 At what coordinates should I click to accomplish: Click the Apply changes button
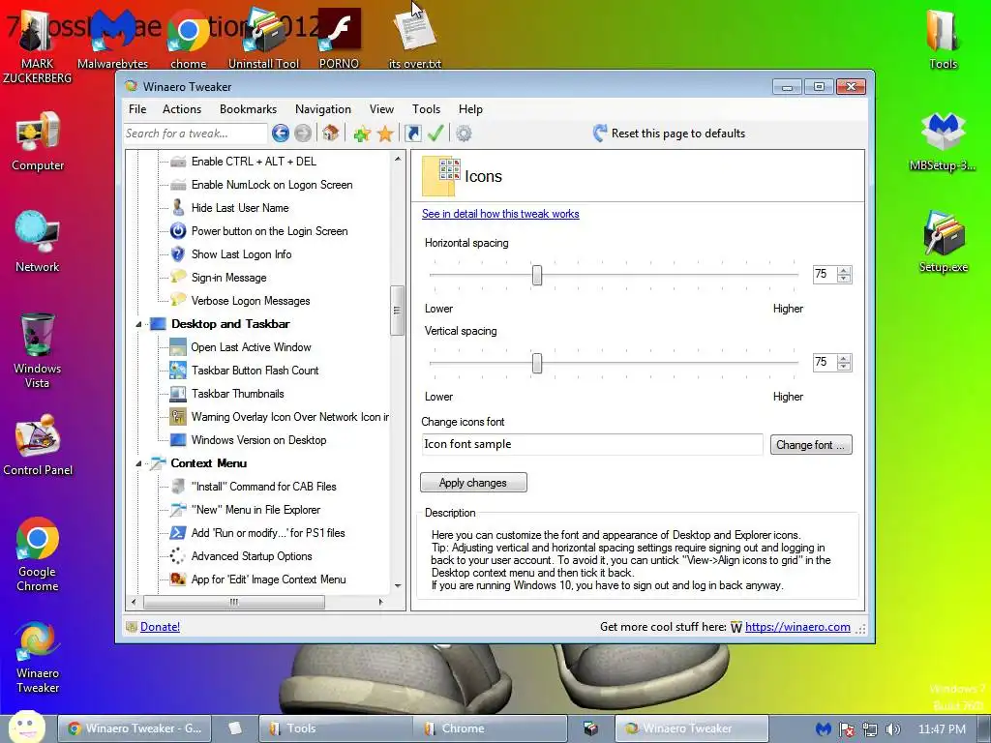tap(473, 483)
